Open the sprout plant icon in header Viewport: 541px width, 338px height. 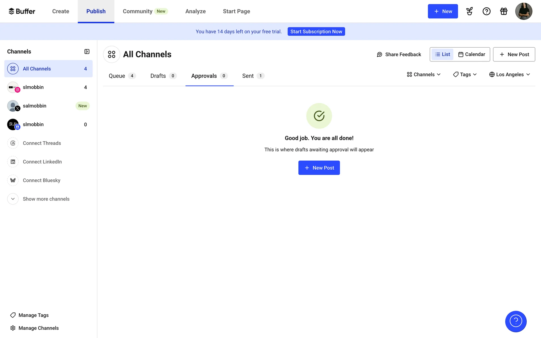(469, 11)
